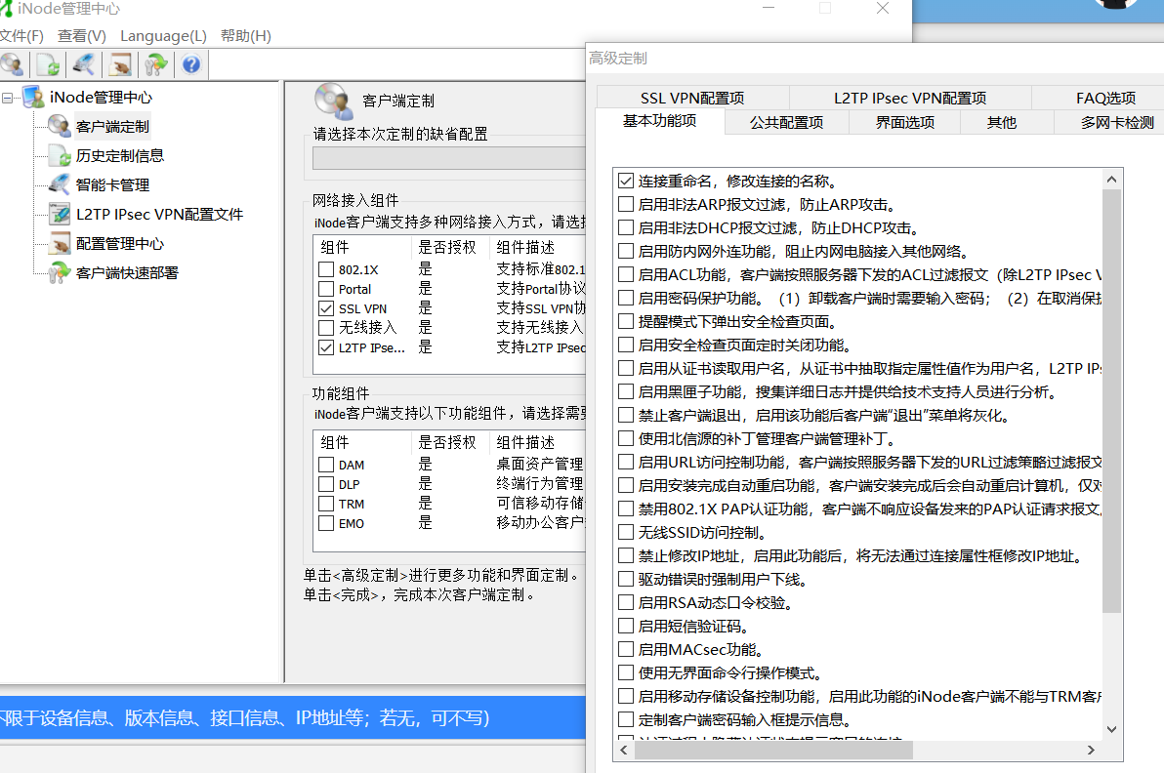Screen dimensions: 1164x773
Task: Select the L2TP IPsec VPN配置文件 tree icon
Action: coord(60,214)
